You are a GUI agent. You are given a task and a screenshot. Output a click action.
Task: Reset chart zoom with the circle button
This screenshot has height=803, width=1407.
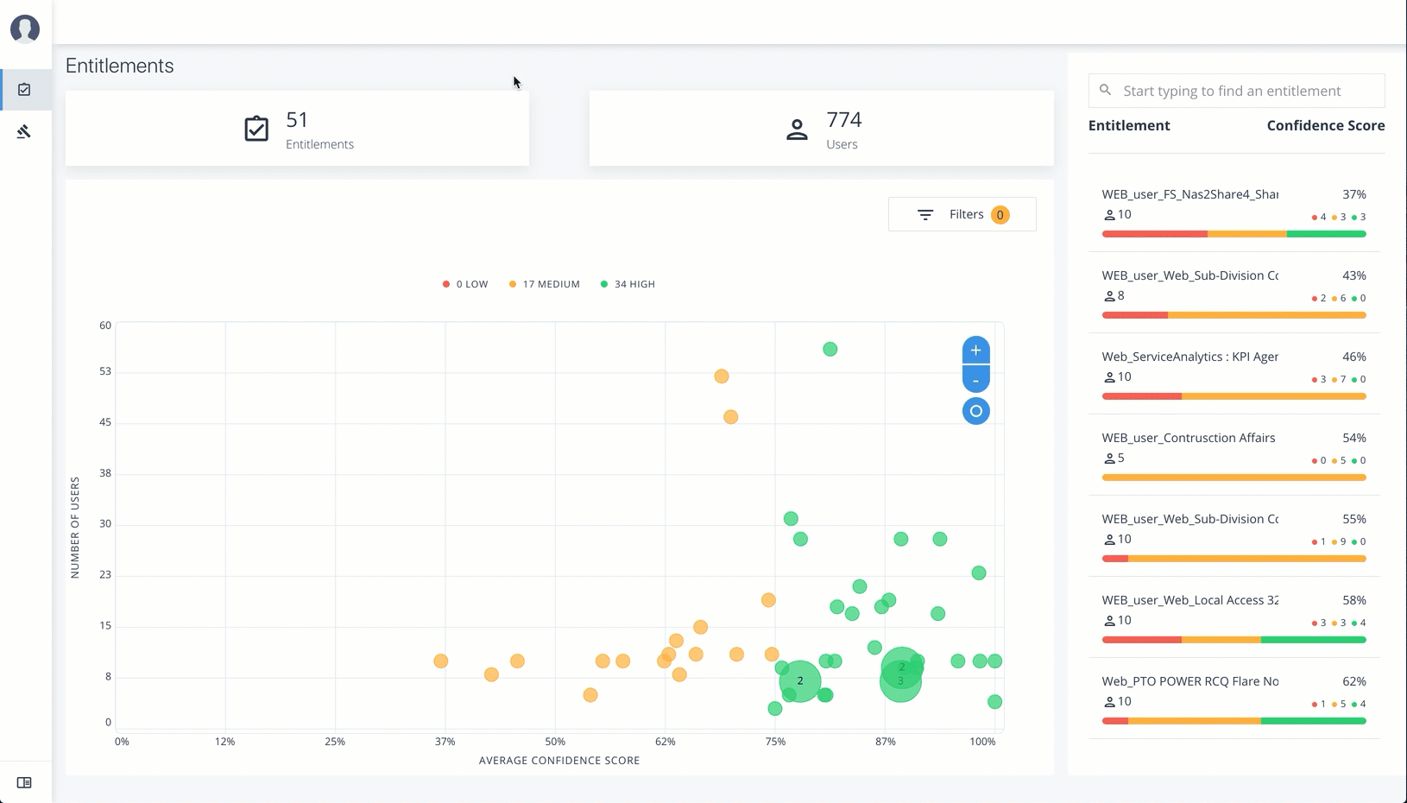pos(975,411)
